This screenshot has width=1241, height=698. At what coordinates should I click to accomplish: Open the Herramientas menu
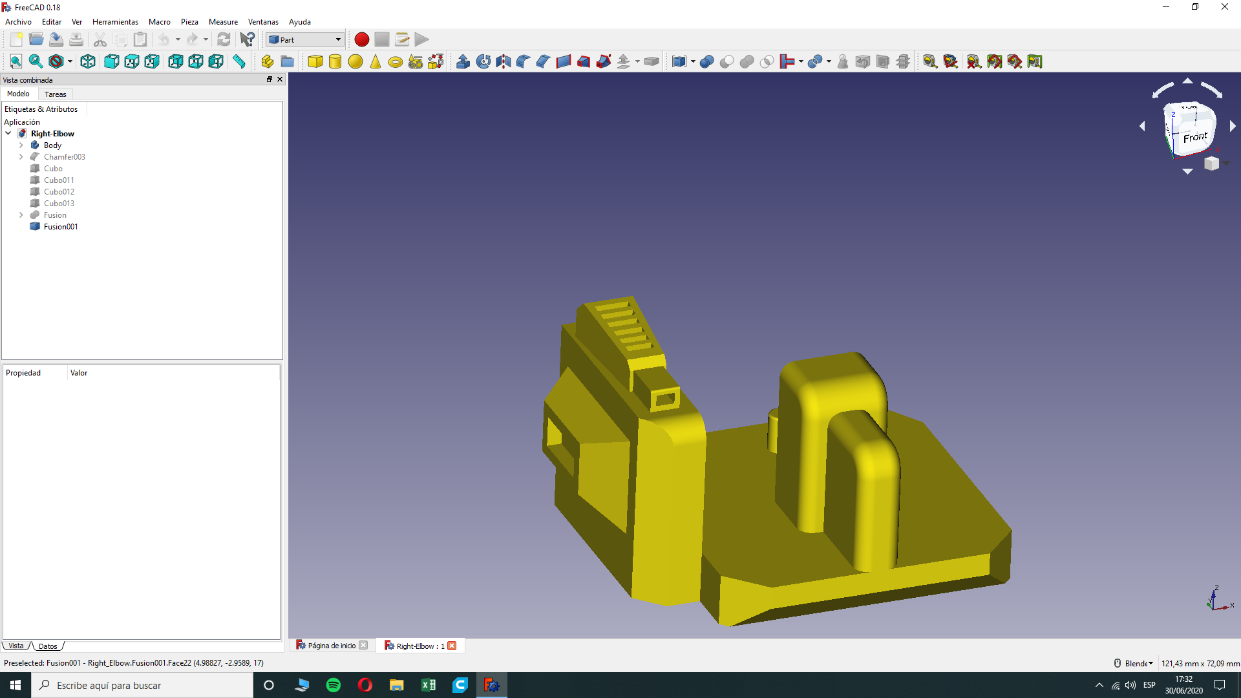coord(115,21)
